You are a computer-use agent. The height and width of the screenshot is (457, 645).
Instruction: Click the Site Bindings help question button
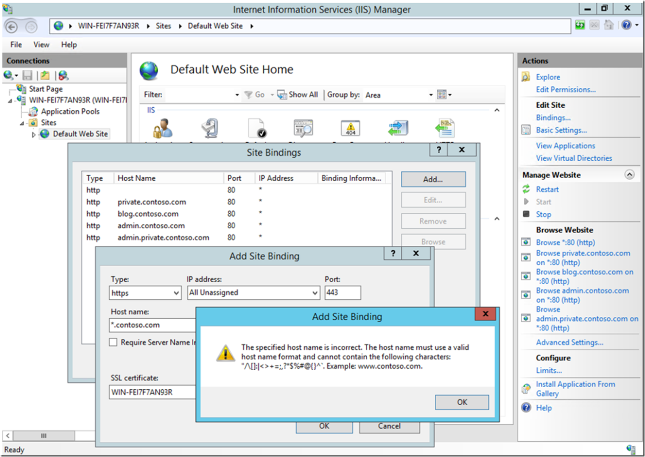coord(439,150)
